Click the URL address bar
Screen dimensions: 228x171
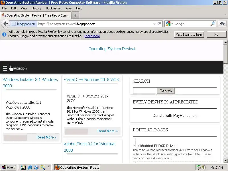[x=95, y=24]
